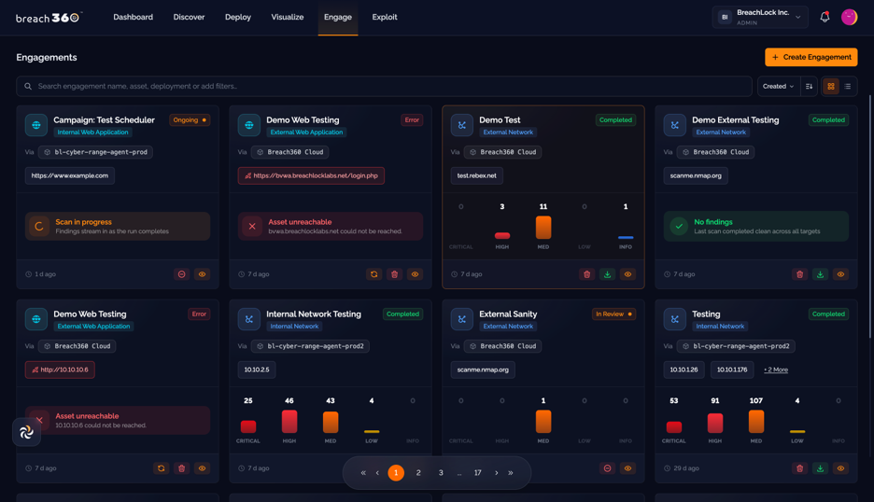Click the breach360 logo
This screenshot has height=502, width=874.
(x=48, y=18)
